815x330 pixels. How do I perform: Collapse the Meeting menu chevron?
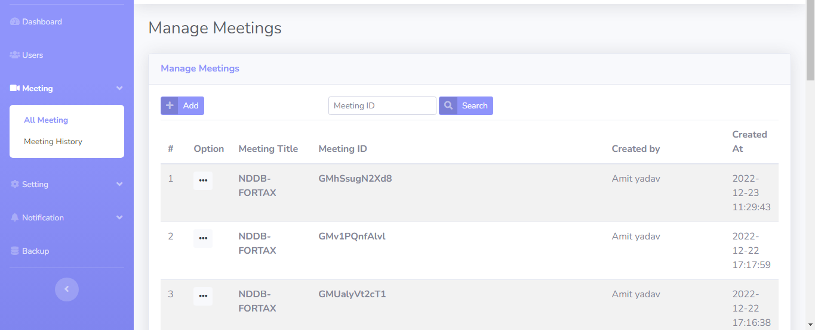[119, 89]
